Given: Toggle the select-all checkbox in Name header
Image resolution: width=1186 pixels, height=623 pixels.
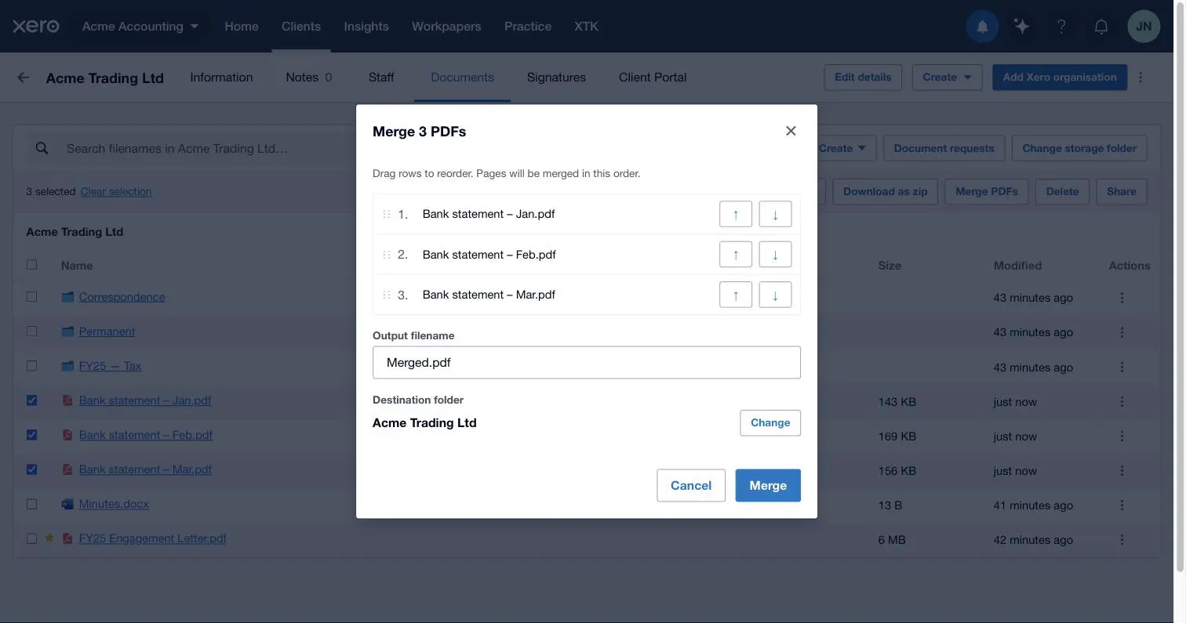Looking at the screenshot, I should point(31,264).
